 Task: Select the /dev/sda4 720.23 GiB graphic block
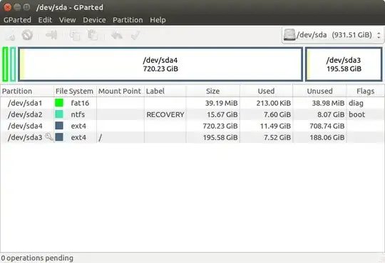point(160,64)
